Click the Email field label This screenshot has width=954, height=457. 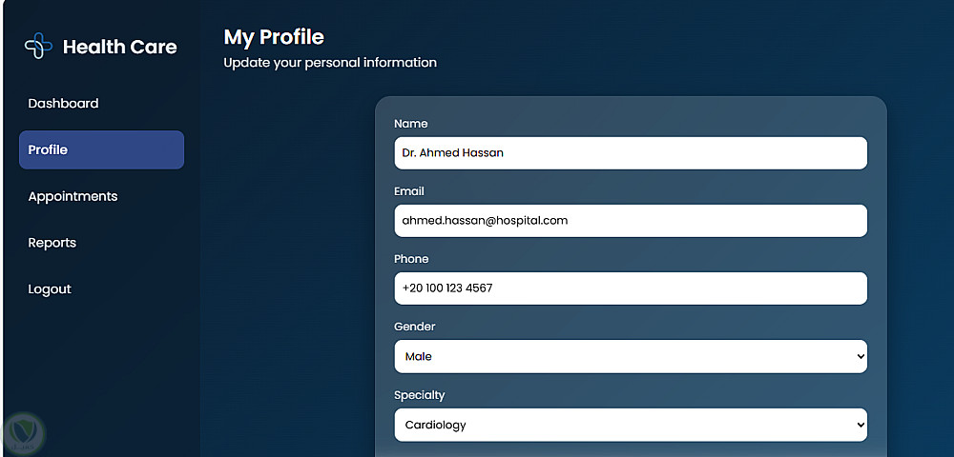click(409, 191)
